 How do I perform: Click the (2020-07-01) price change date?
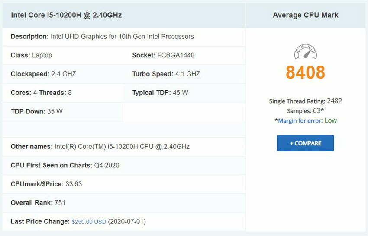(127, 221)
